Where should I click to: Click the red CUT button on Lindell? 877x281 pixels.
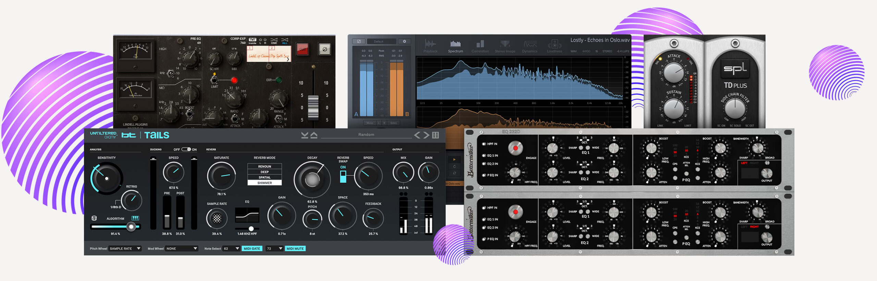coord(302,49)
